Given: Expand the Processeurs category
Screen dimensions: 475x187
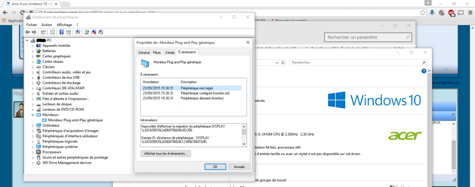Looking at the screenshot, I should tap(32, 152).
